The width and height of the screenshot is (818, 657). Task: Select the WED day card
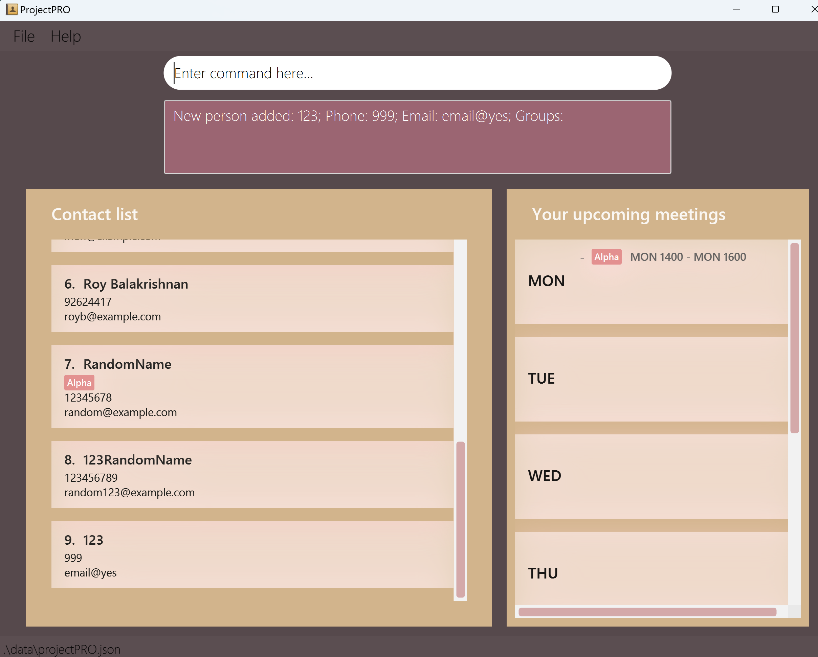click(651, 476)
